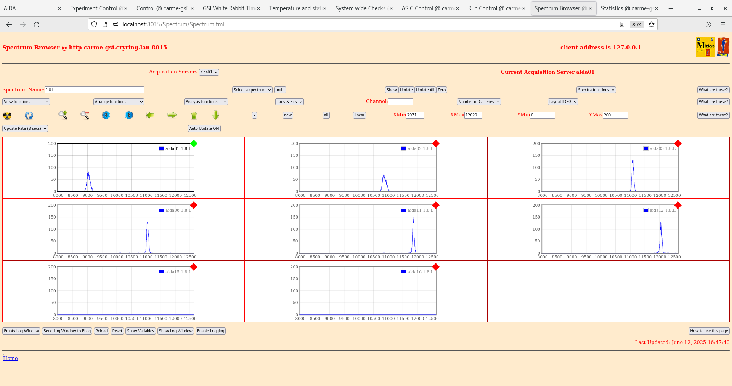Click inside the Channel input field

pyautogui.click(x=401, y=102)
